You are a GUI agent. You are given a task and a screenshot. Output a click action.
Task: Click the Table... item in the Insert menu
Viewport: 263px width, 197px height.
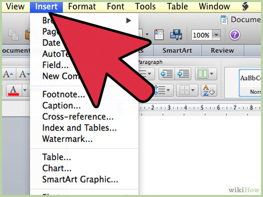coord(56,157)
